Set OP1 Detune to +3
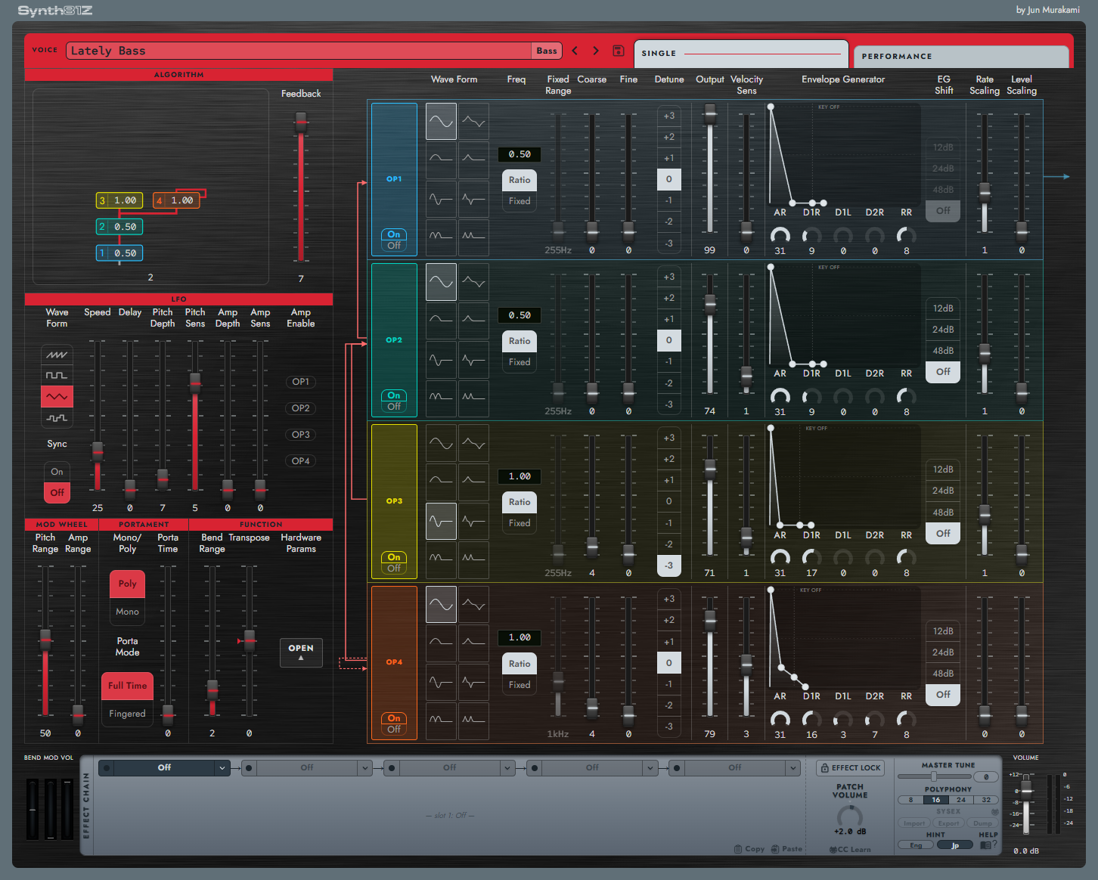This screenshot has height=880, width=1098. coord(669,116)
